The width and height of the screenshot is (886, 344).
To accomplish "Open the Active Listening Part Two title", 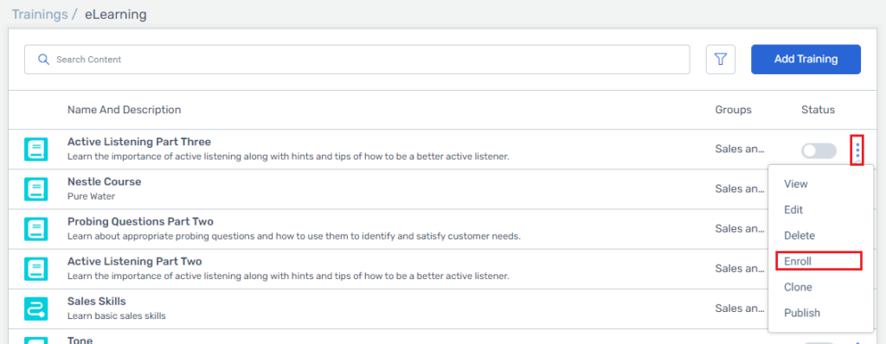I will (x=134, y=262).
